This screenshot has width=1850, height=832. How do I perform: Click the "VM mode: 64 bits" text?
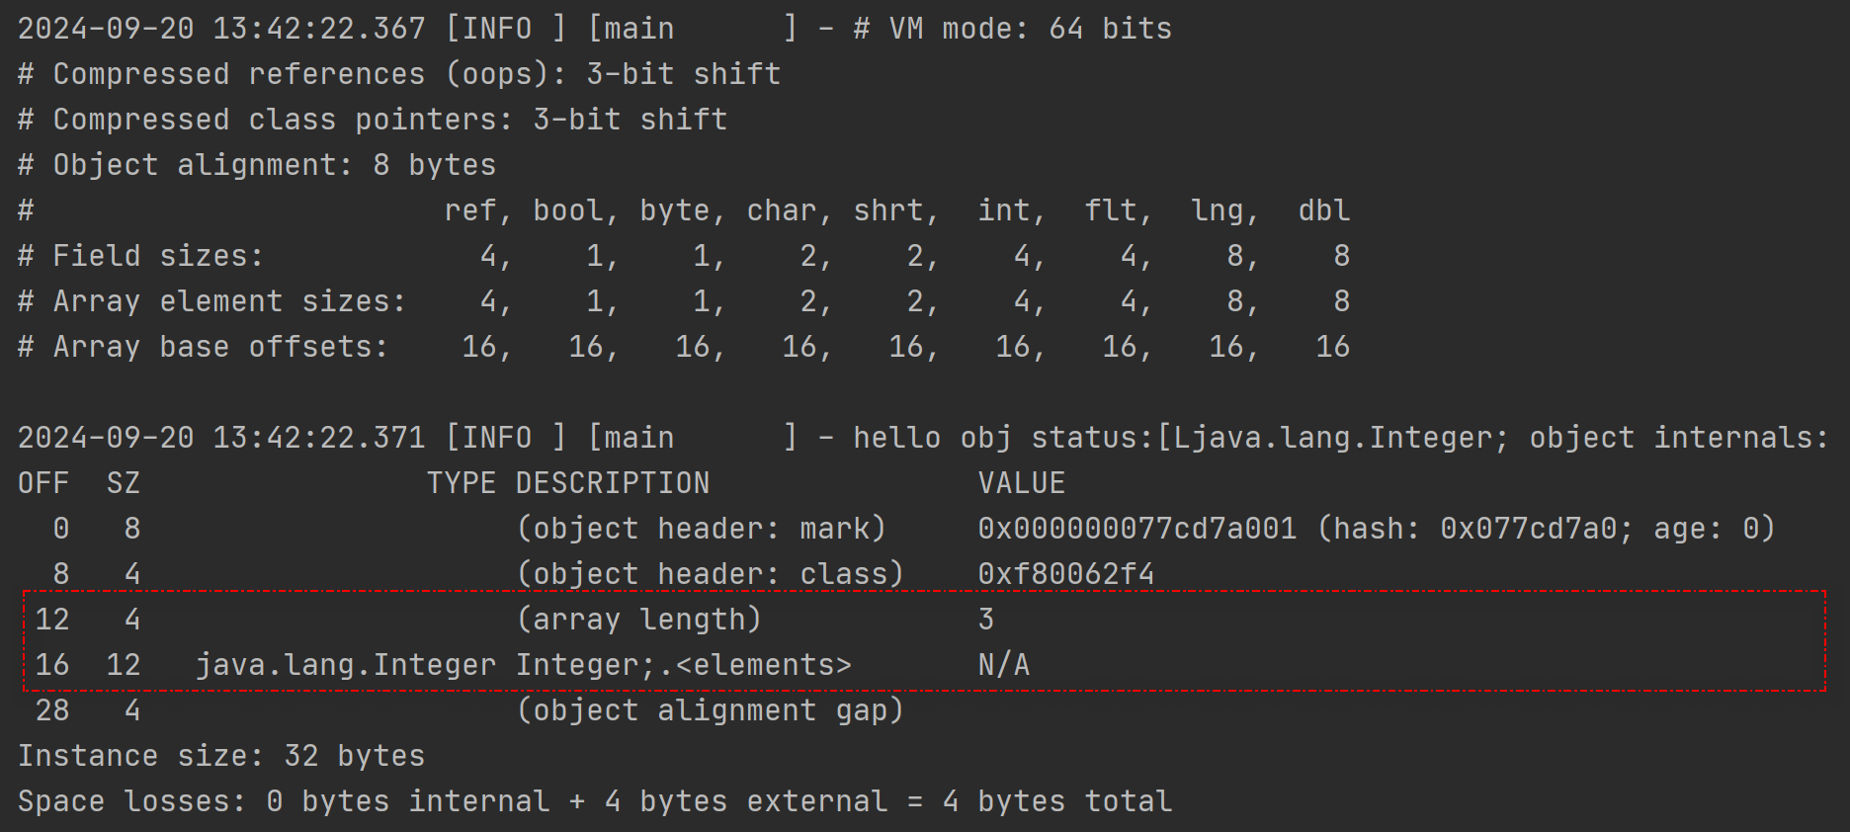(x=1030, y=29)
